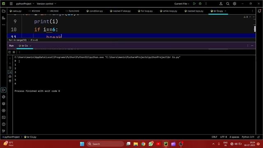
Task: Go to previous highlighted problem arrow
Action: coord(250,17)
